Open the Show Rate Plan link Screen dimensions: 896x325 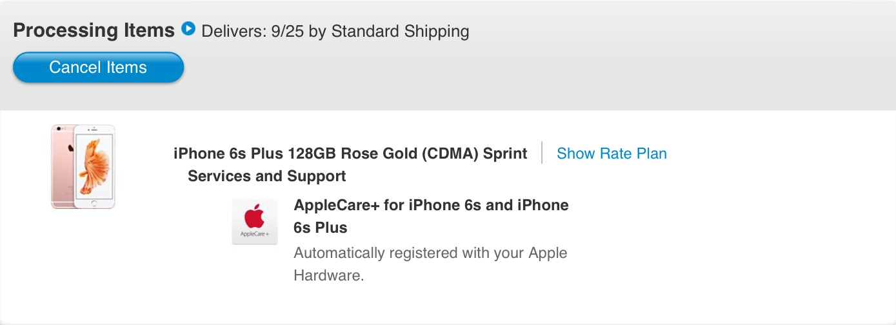click(612, 153)
